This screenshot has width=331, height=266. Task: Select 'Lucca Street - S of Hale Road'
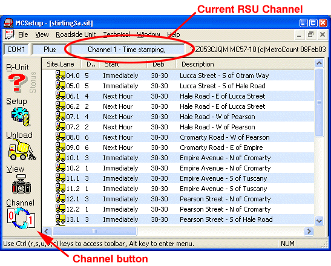tap(223, 86)
